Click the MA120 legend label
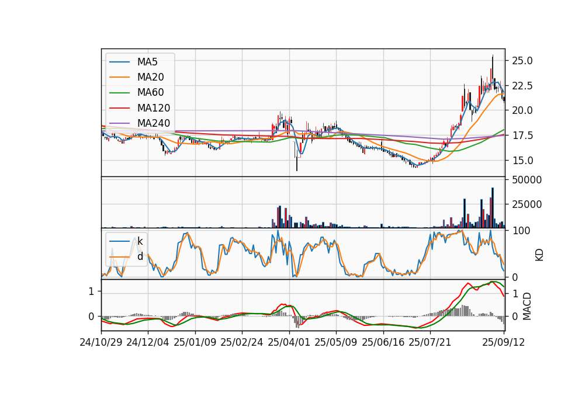 (154, 108)
